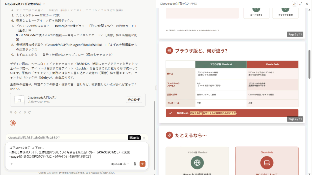Click the ブラウザ版 Claude.ai table header
The width and height of the screenshot is (312, 175).
(221, 64)
